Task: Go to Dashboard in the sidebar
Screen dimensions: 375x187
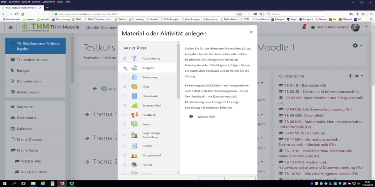Action: click(36, 118)
